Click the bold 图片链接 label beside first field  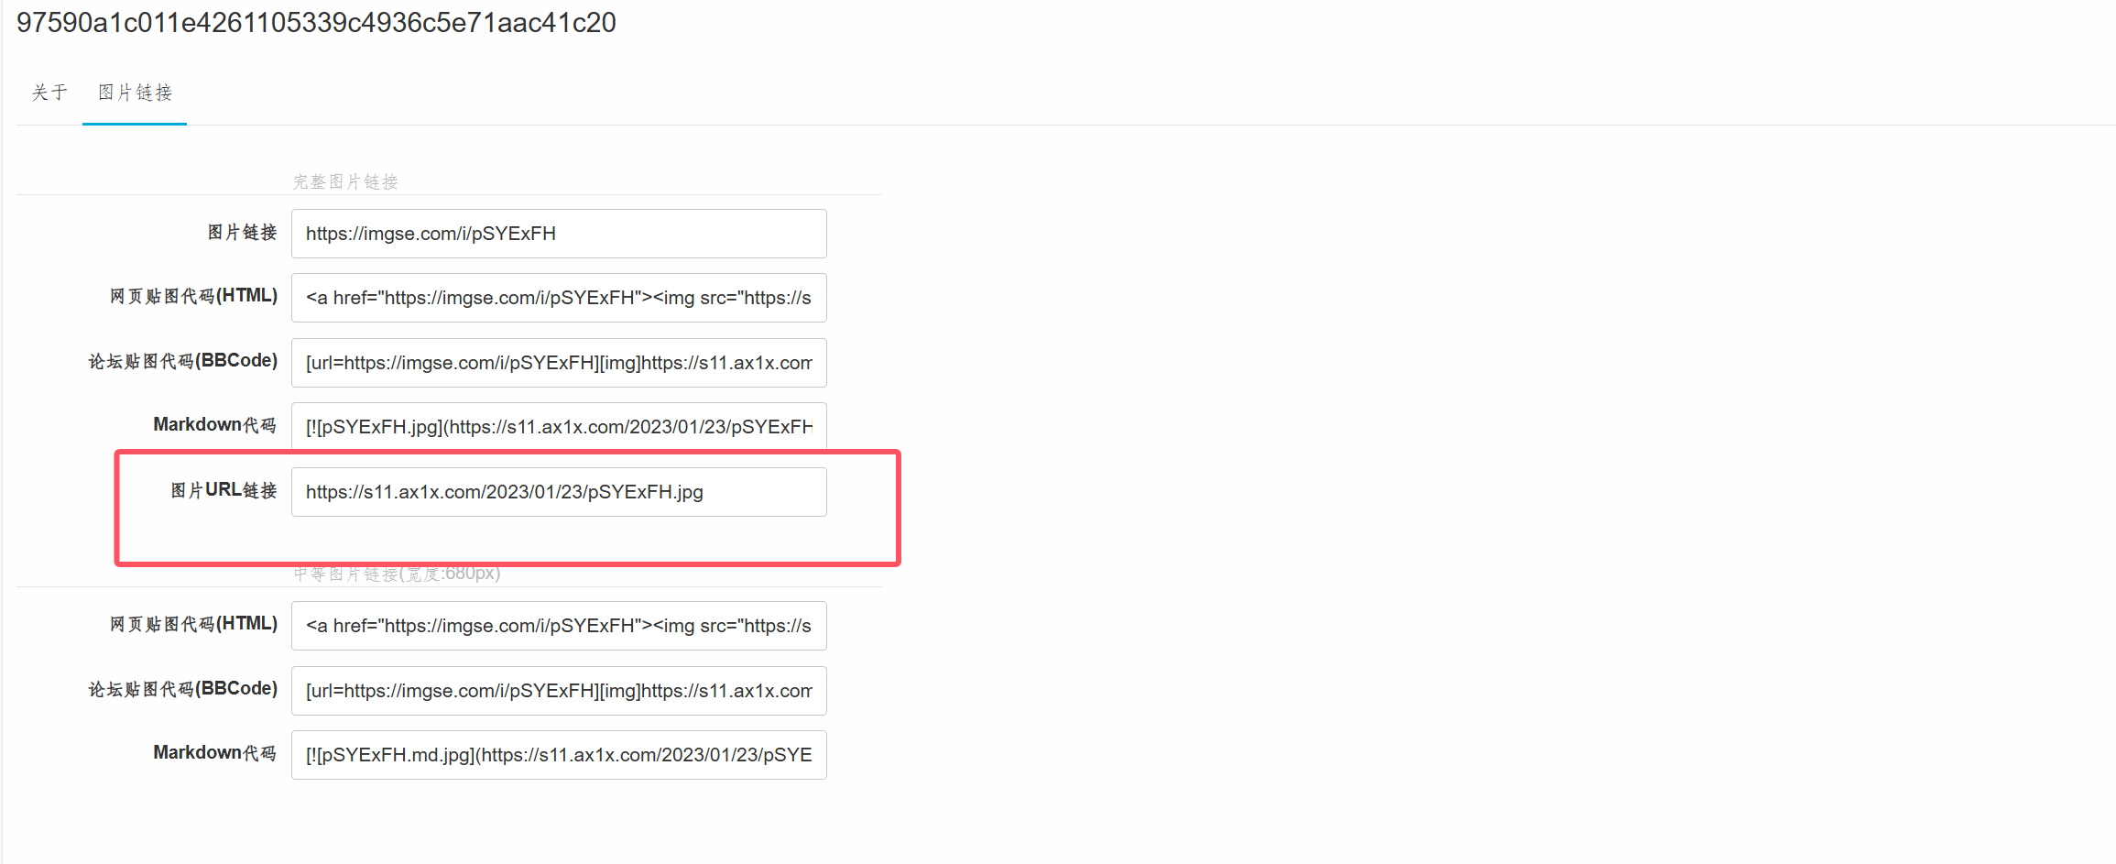242,233
